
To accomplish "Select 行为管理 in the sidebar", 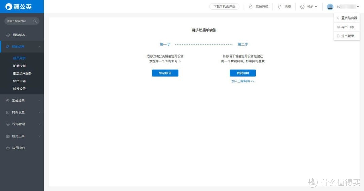I will [18, 124].
